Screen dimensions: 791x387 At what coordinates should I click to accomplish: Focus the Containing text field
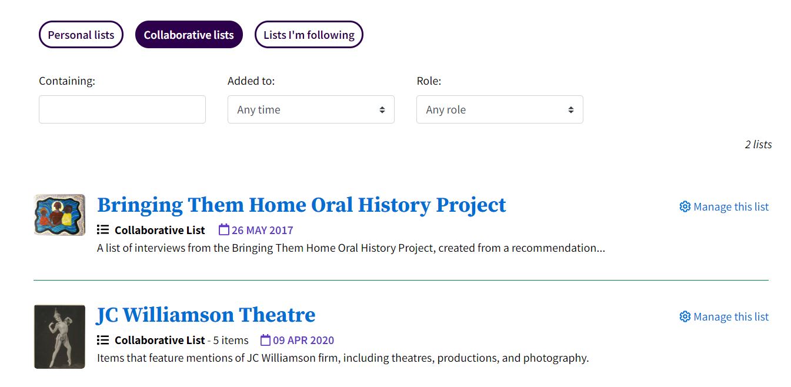pos(122,109)
